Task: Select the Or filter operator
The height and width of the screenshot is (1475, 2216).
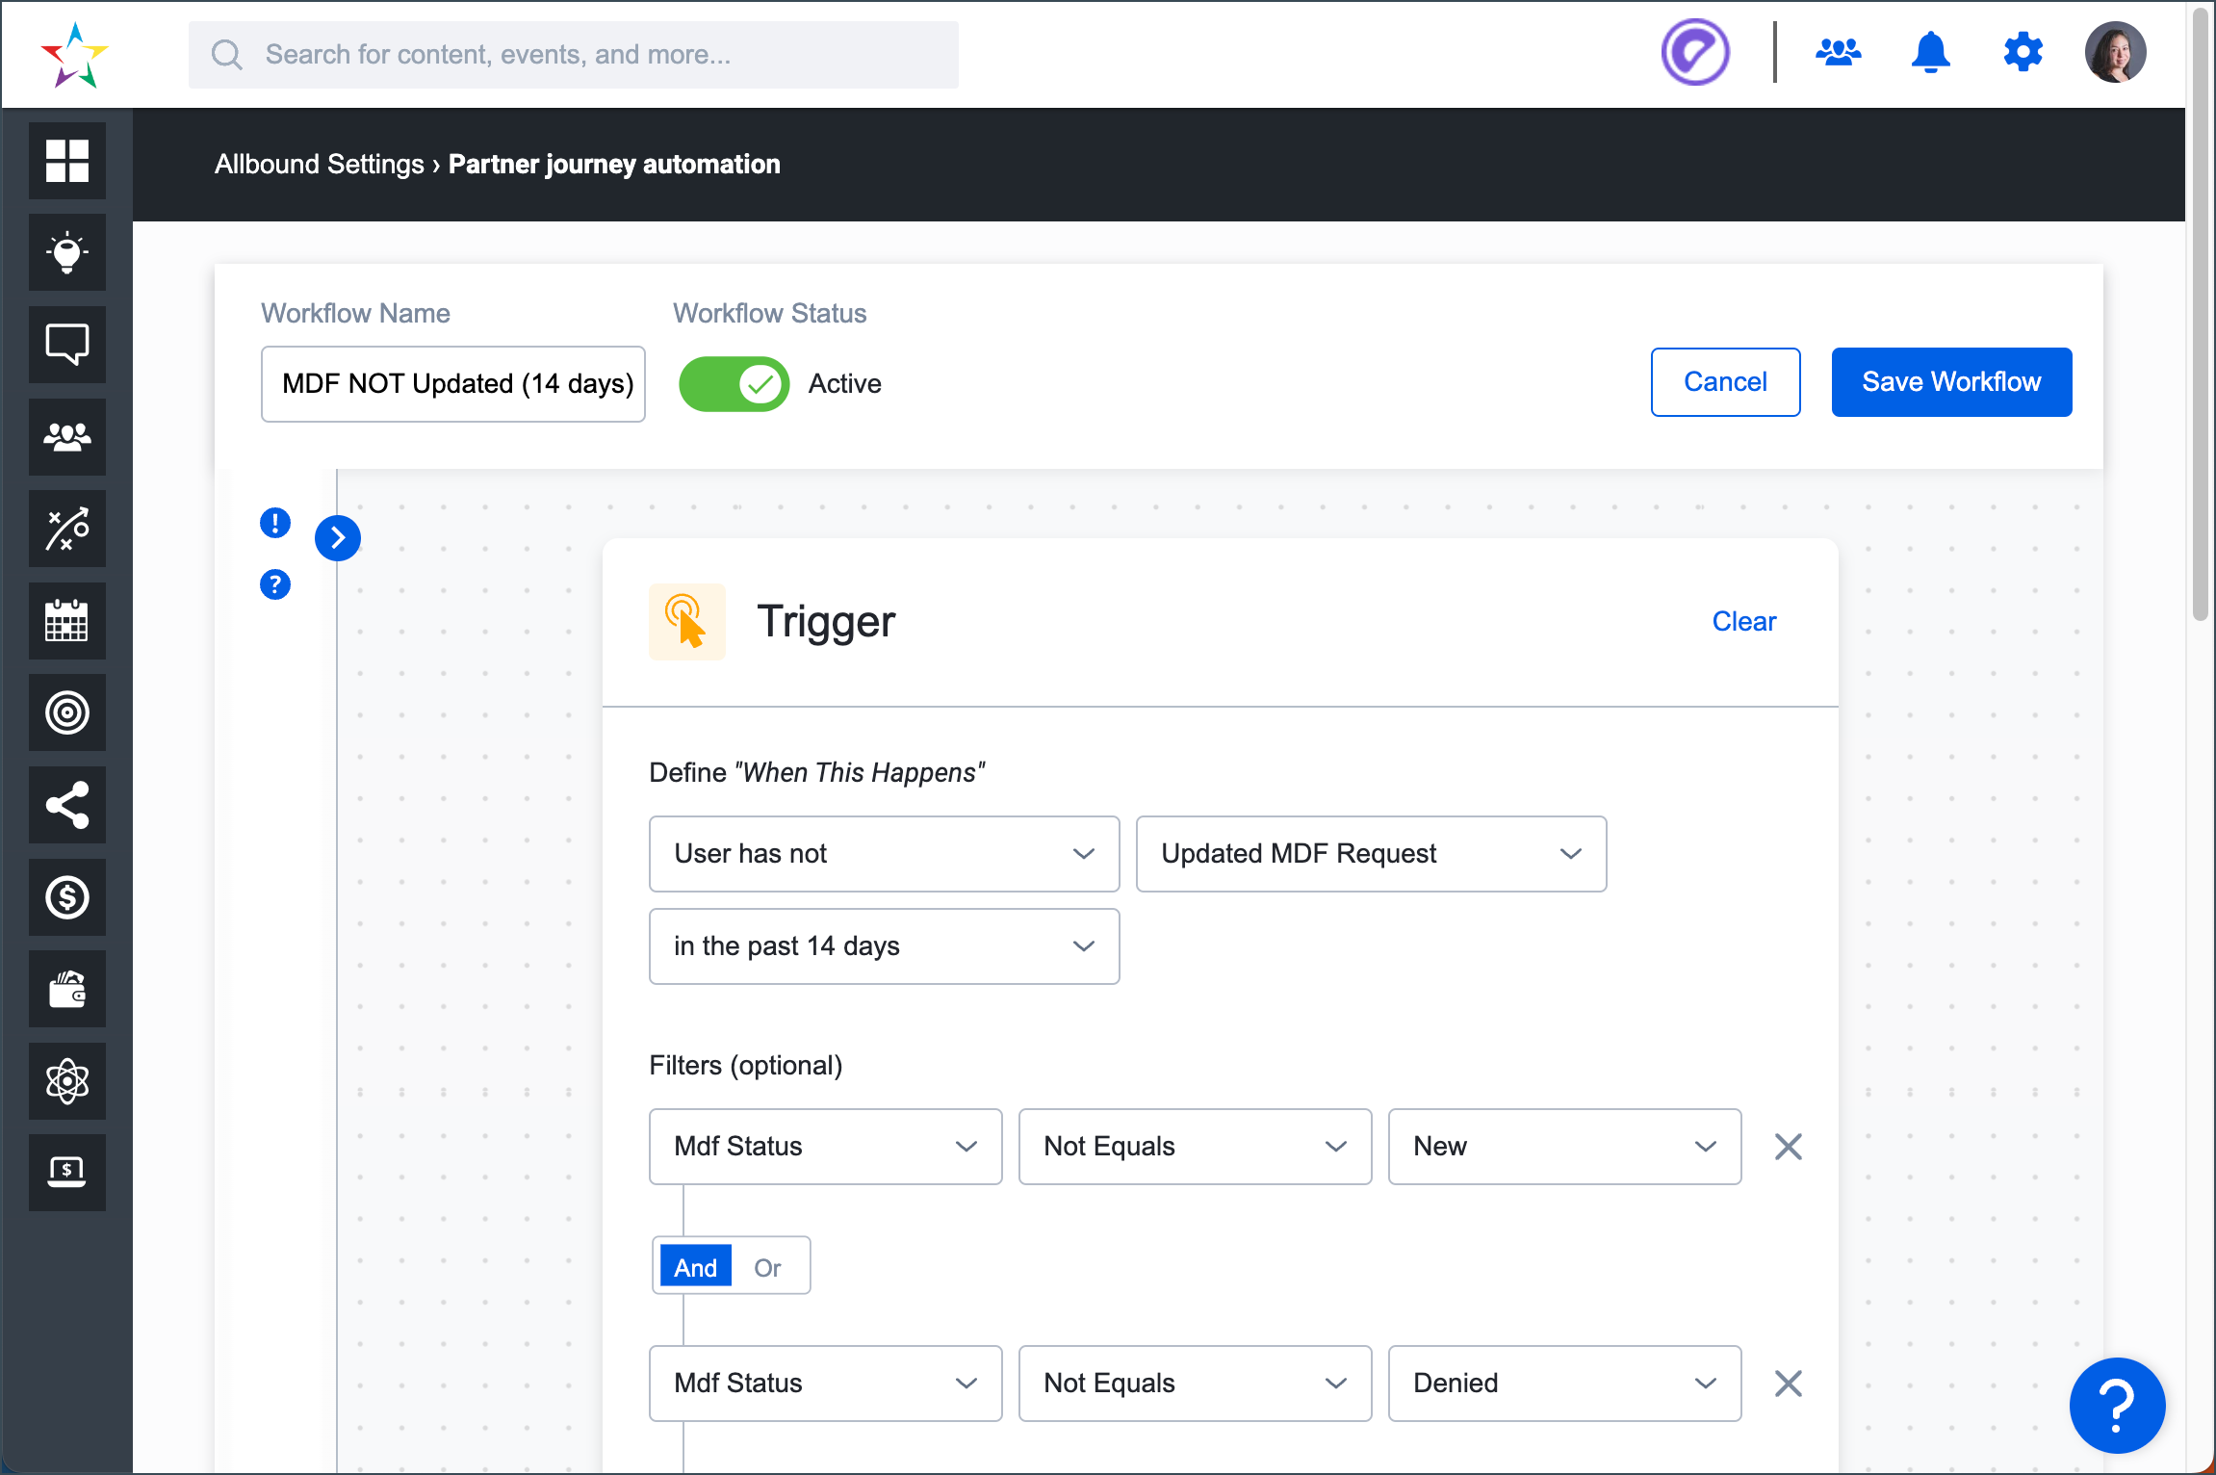Action: (767, 1267)
